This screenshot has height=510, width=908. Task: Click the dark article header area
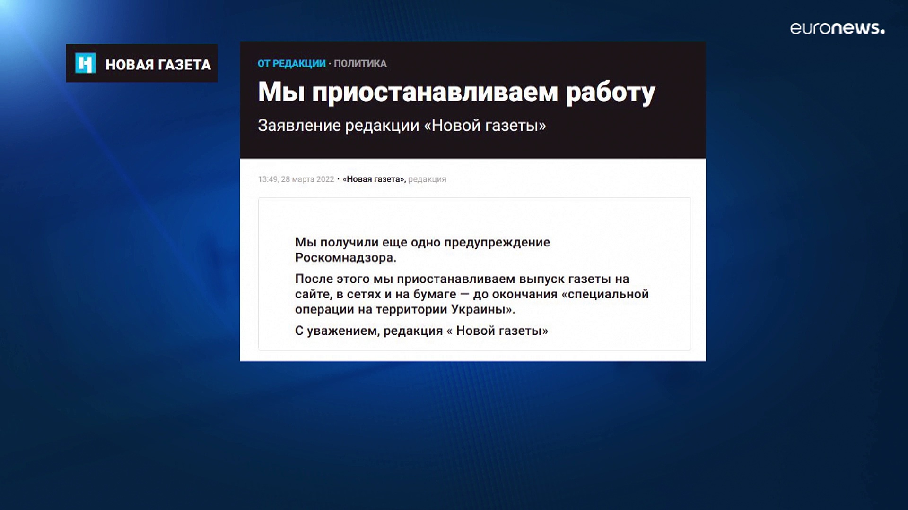click(472, 100)
